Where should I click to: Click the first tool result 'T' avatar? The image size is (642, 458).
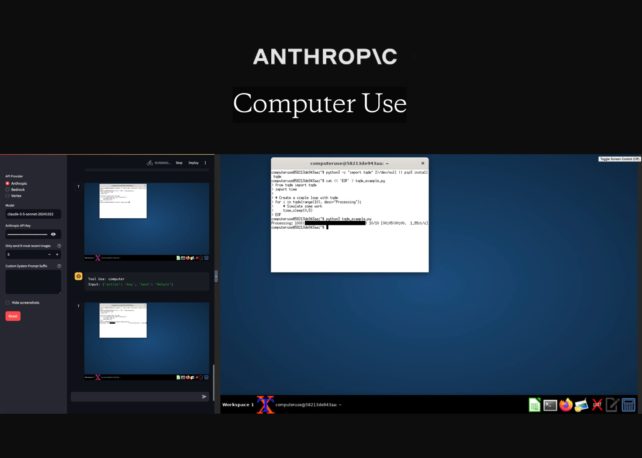[78, 187]
